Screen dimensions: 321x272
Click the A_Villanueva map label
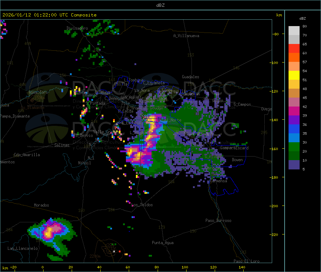pyautogui.click(x=186, y=36)
